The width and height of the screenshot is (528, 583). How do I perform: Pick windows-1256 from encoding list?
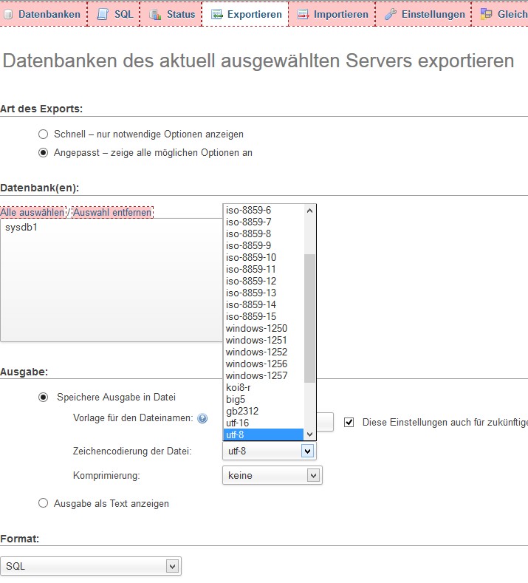pyautogui.click(x=264, y=364)
